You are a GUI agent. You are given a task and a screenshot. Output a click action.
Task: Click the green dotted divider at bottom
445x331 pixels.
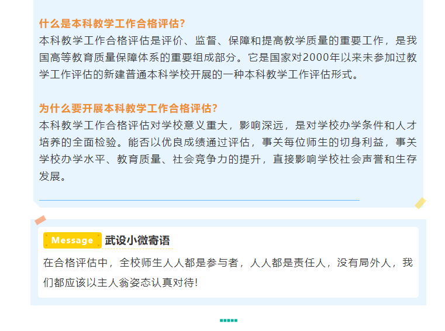228,320
